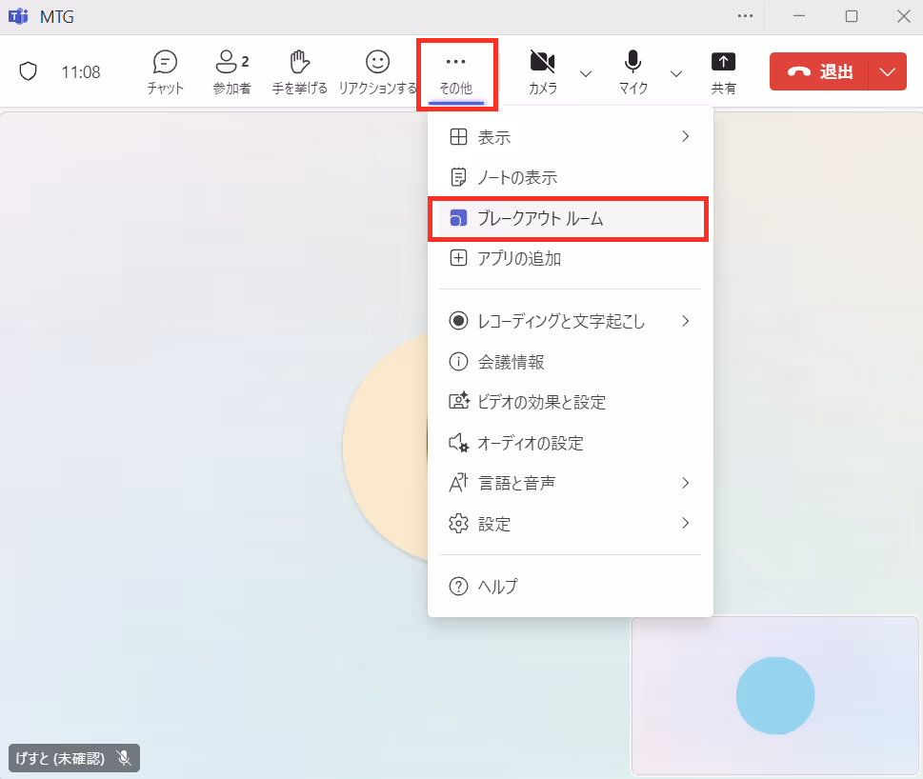Minimize the MTG meeting window
923x779 pixels.
click(799, 16)
